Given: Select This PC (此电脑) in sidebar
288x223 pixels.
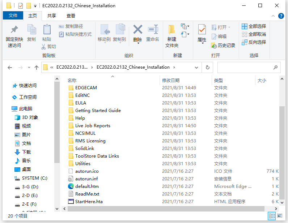Looking at the screenshot, I should [x=22, y=109].
